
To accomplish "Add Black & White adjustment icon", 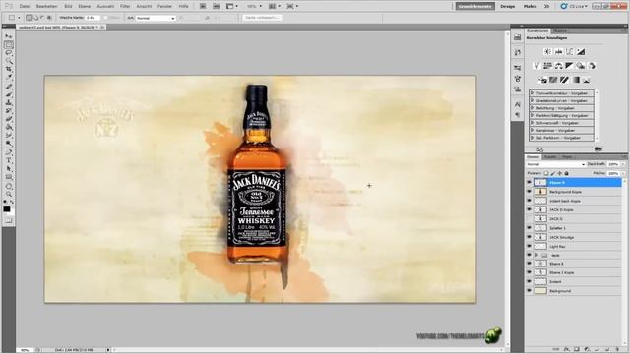I will point(569,66).
